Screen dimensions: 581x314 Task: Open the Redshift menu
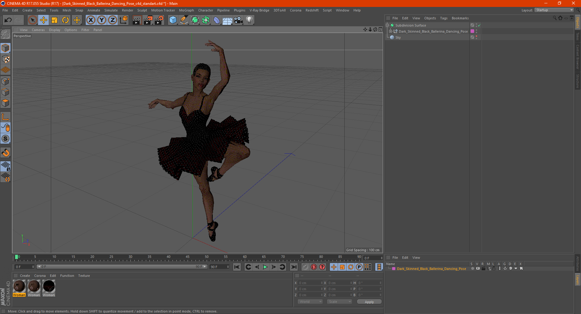coord(312,10)
